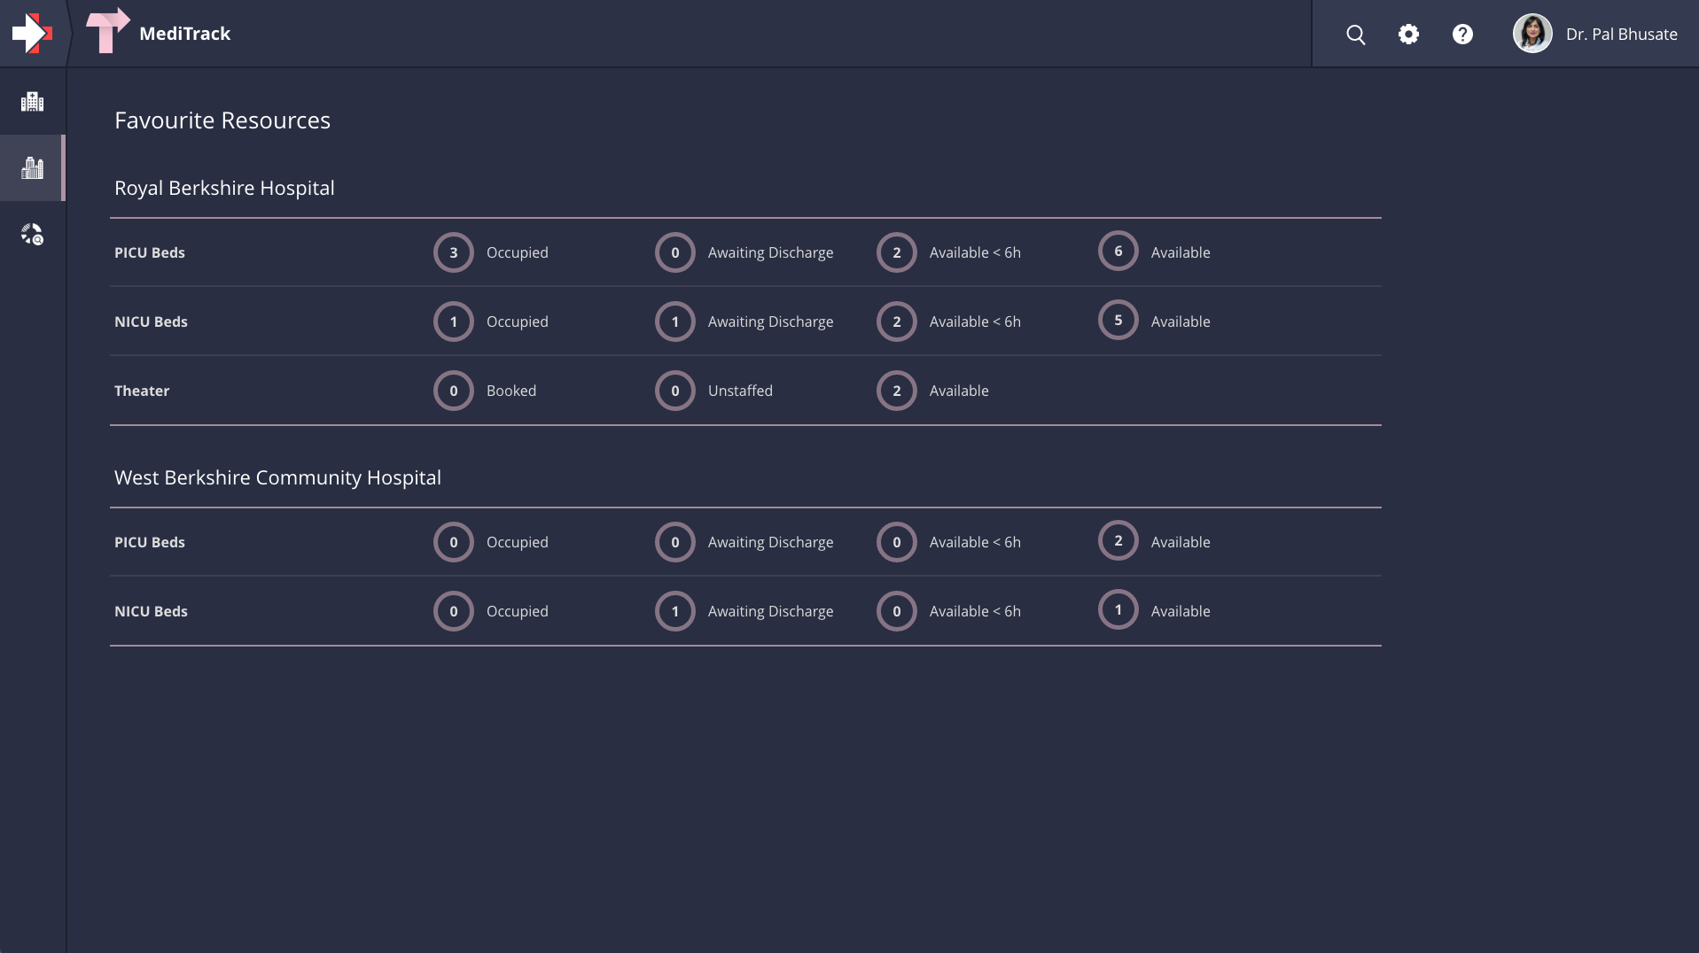The width and height of the screenshot is (1699, 953).
Task: Click West Berkshire PICU Beds available count 2
Action: tap(1118, 541)
